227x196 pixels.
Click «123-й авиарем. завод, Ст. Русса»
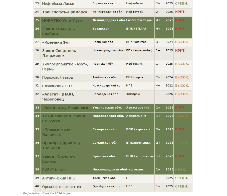(64, 119)
